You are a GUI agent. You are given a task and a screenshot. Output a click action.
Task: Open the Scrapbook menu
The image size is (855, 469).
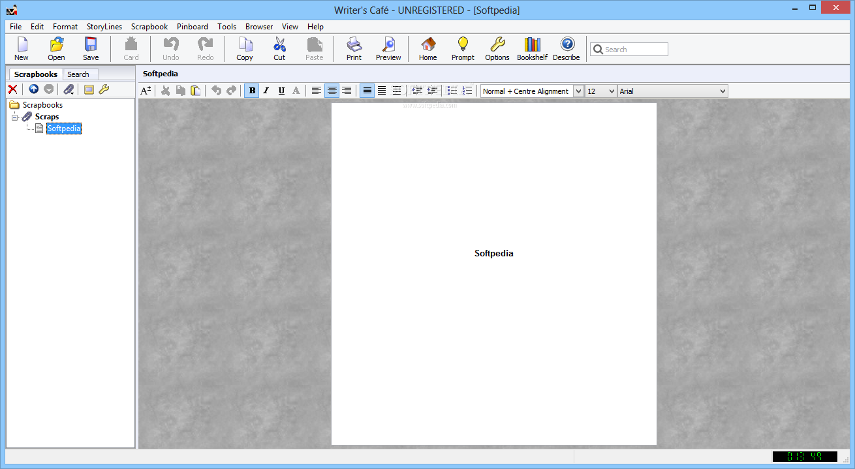point(149,27)
